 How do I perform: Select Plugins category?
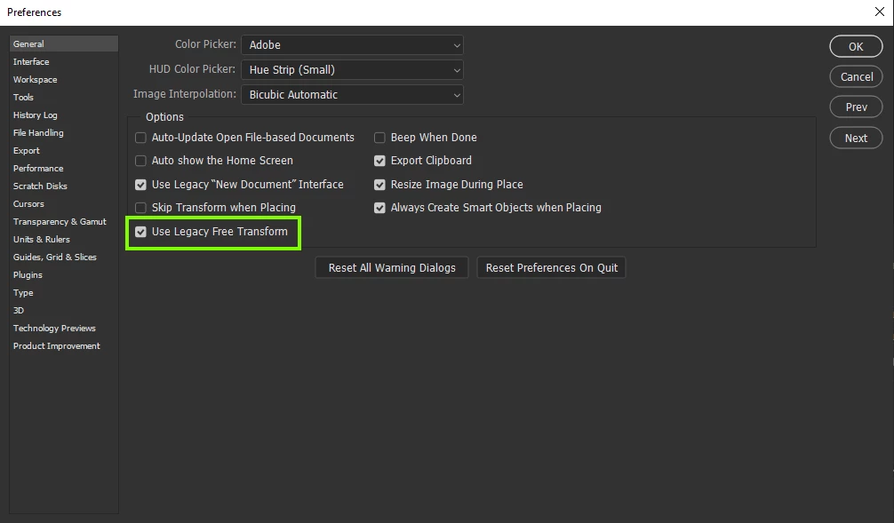point(28,275)
